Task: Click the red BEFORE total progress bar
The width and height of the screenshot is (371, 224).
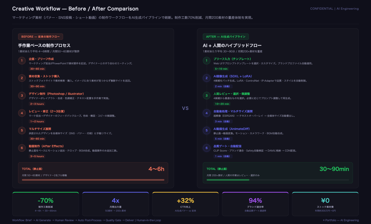Action: [x=93, y=180]
